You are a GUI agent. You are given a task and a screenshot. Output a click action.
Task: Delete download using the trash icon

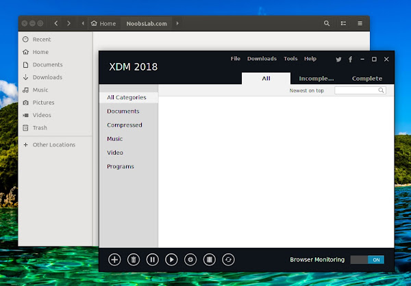(x=134, y=259)
